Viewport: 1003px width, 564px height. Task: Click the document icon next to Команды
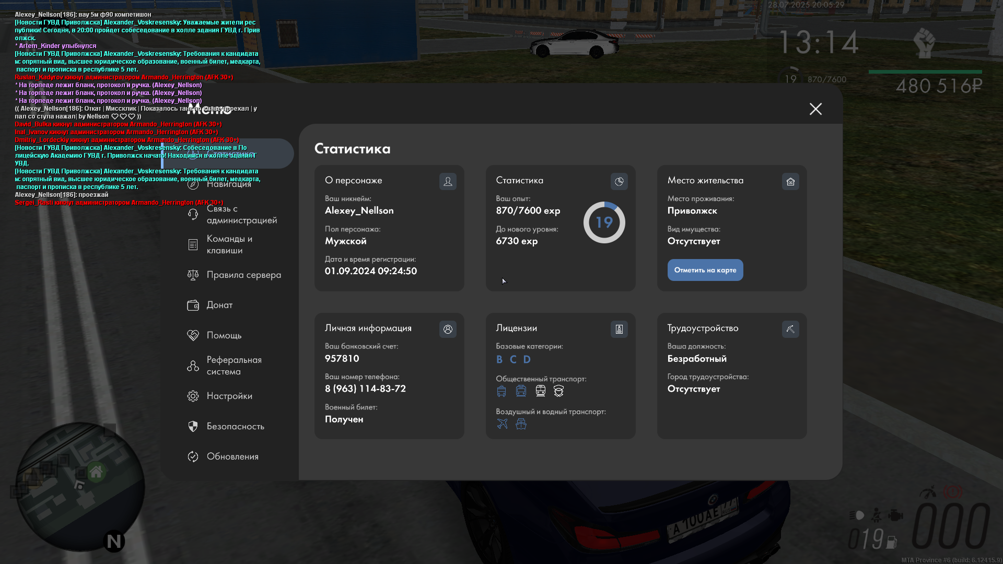tap(193, 244)
